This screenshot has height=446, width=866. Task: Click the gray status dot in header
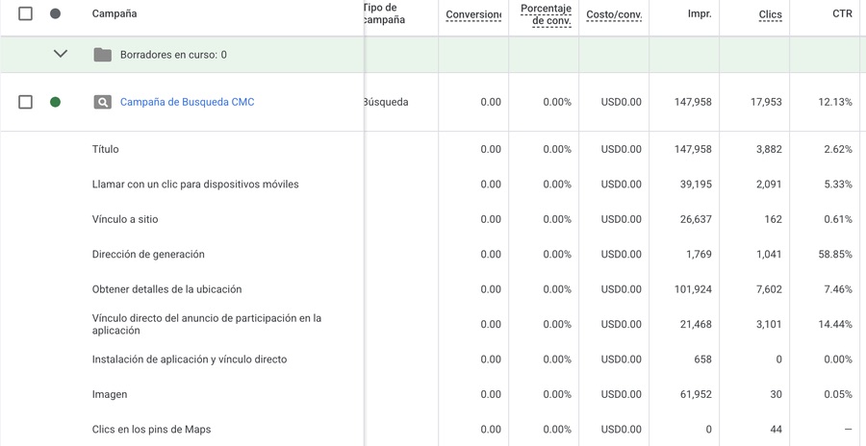click(55, 13)
